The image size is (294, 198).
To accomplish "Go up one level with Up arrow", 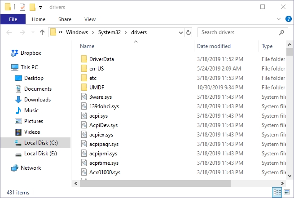I will tap(42, 32).
